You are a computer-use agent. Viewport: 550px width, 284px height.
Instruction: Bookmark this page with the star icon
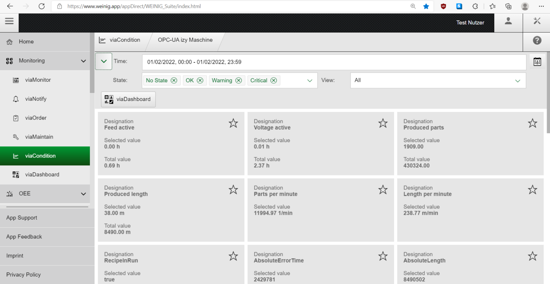[426, 6]
